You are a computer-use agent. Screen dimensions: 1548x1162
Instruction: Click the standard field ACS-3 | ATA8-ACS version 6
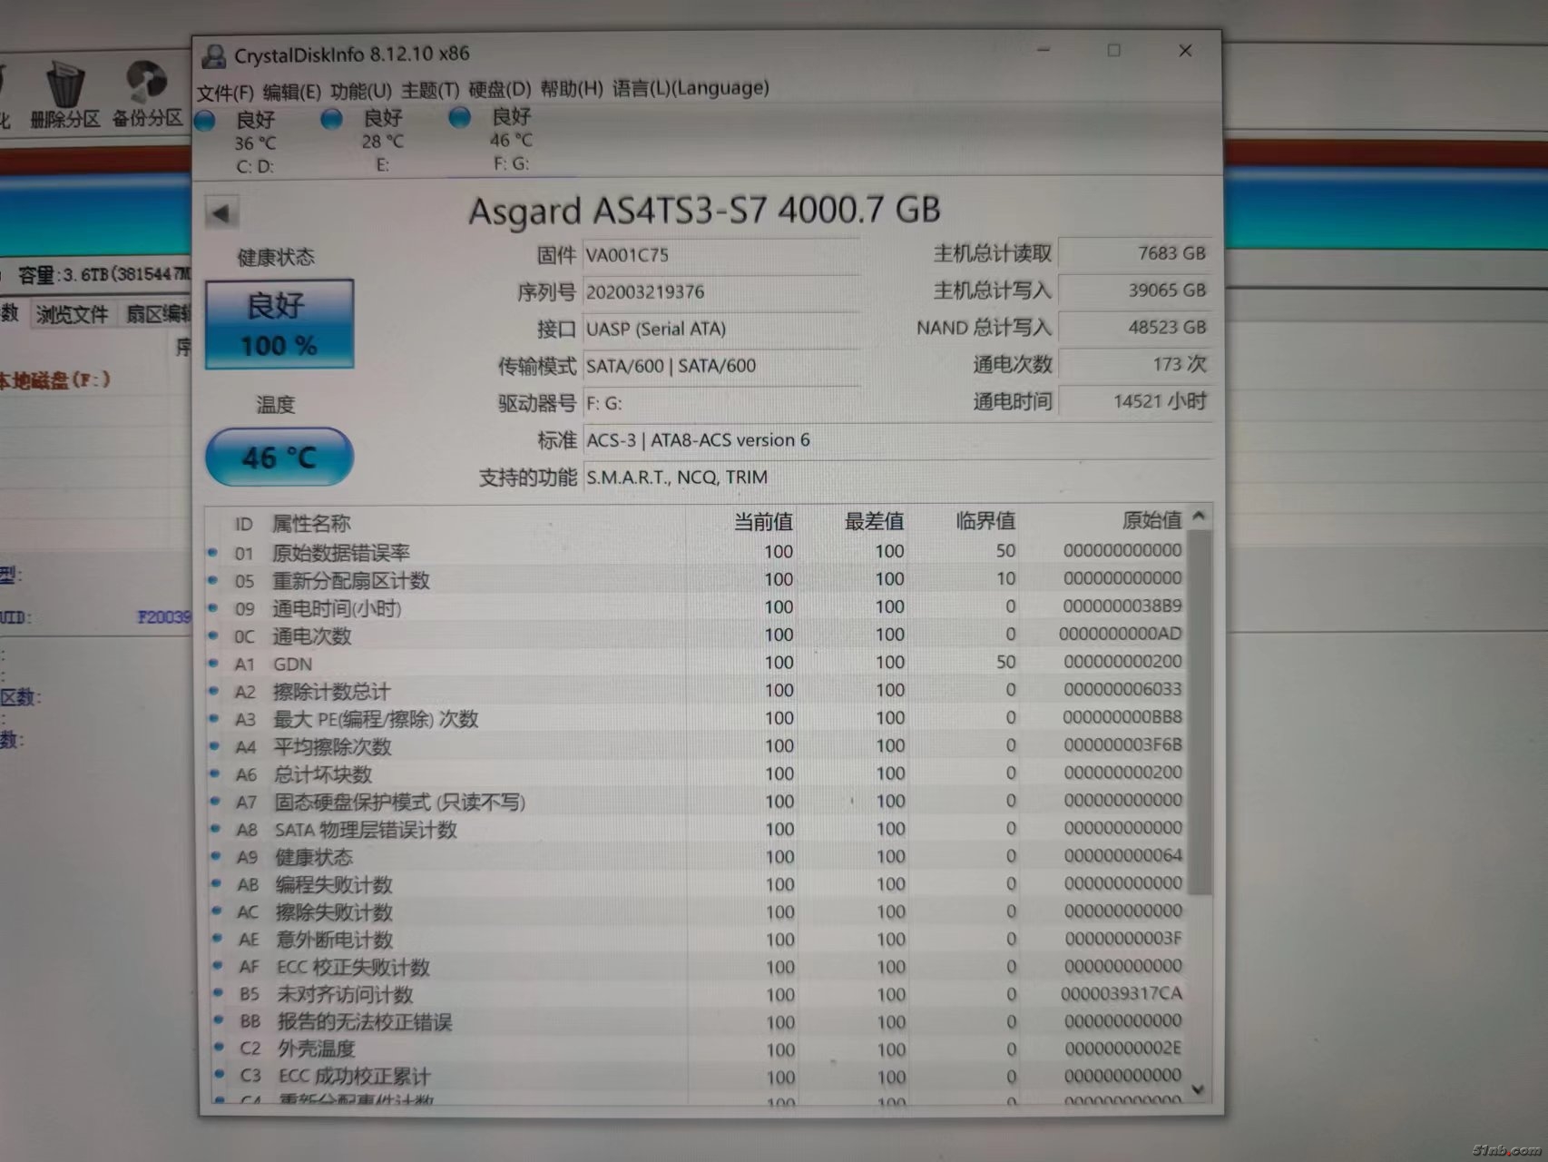click(897, 440)
